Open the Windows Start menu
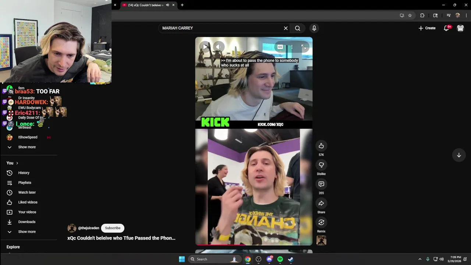The height and width of the screenshot is (265, 471). pos(182,259)
